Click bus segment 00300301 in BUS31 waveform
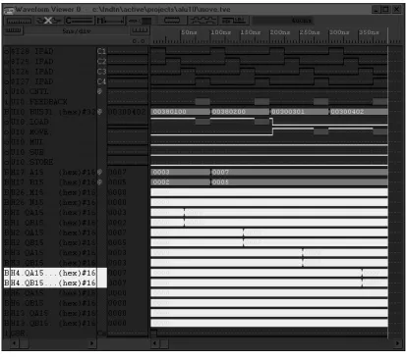406x360 pixels. (300, 112)
